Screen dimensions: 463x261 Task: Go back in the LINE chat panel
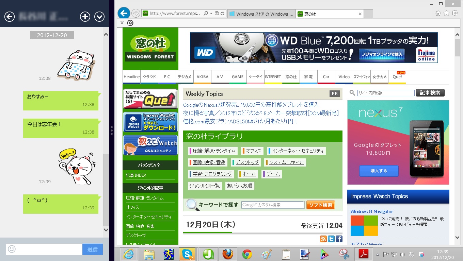(10, 16)
